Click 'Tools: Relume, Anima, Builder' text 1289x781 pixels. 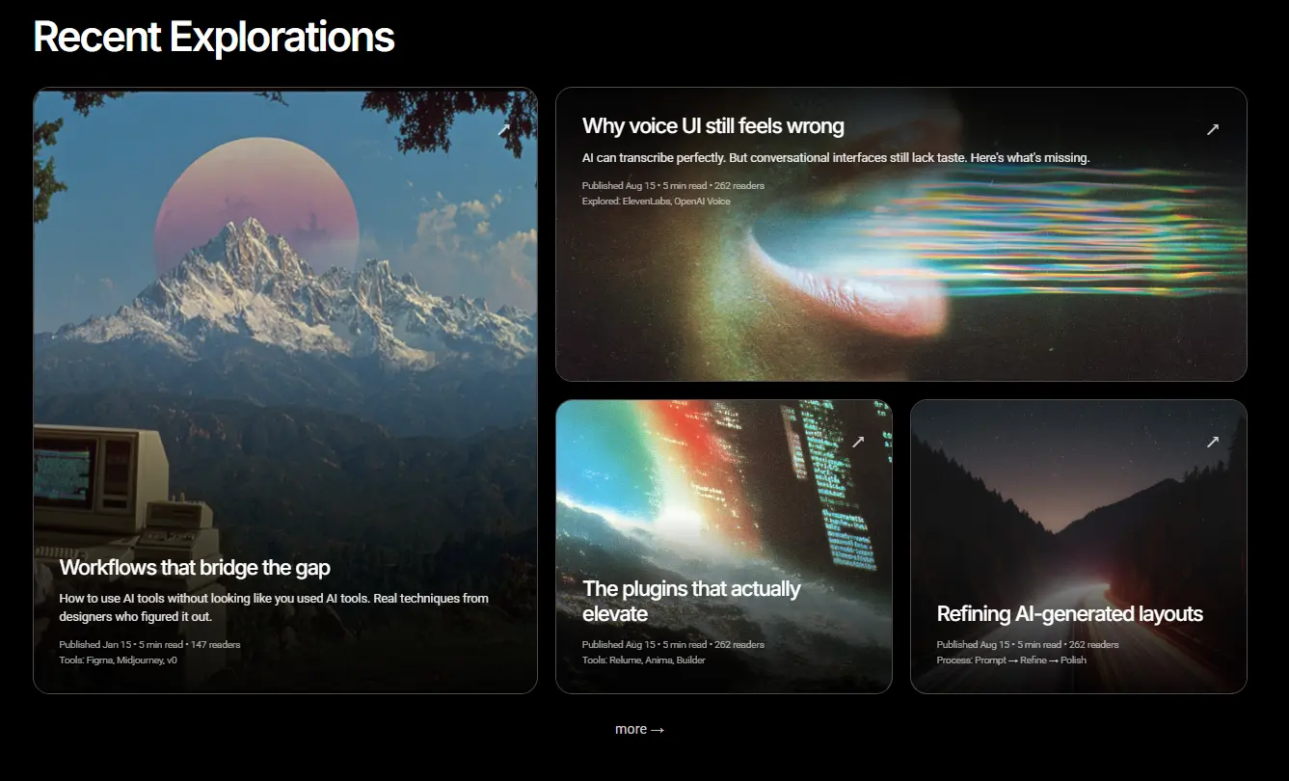click(x=643, y=660)
